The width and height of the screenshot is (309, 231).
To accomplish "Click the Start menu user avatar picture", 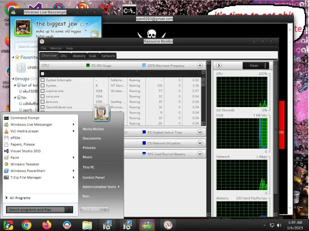I will [x=101, y=113].
